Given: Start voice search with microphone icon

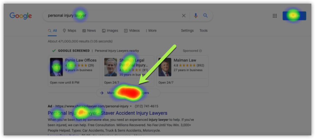Looking at the screenshot, I should coord(196,15).
